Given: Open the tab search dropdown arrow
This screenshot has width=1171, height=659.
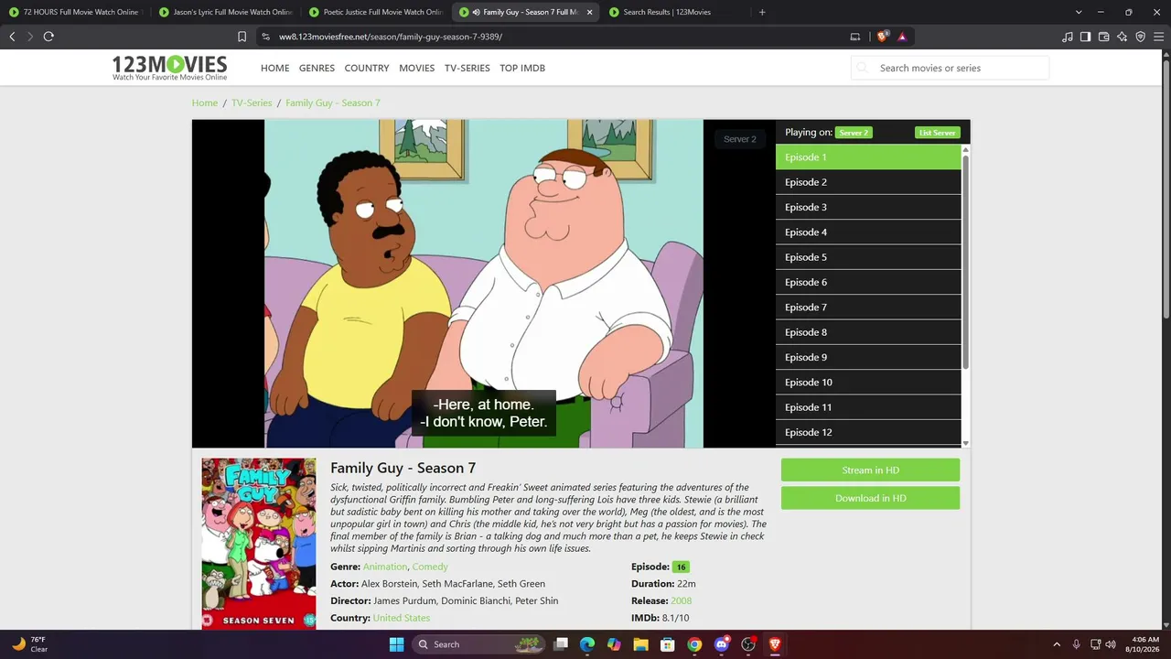Looking at the screenshot, I should [1079, 12].
